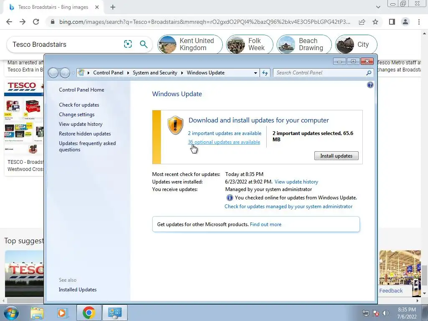This screenshot has width=428, height=321.
Task: Click Feedback link on Bing page
Action: [x=391, y=291]
